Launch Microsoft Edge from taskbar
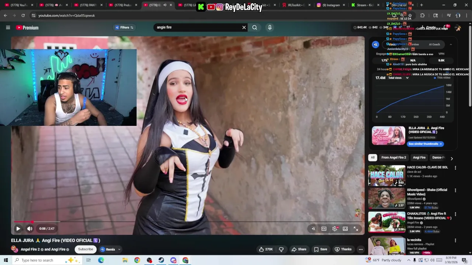 pyautogui.click(x=101, y=260)
